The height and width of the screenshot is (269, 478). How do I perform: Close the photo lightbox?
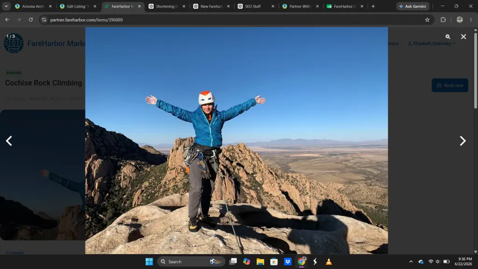(464, 36)
